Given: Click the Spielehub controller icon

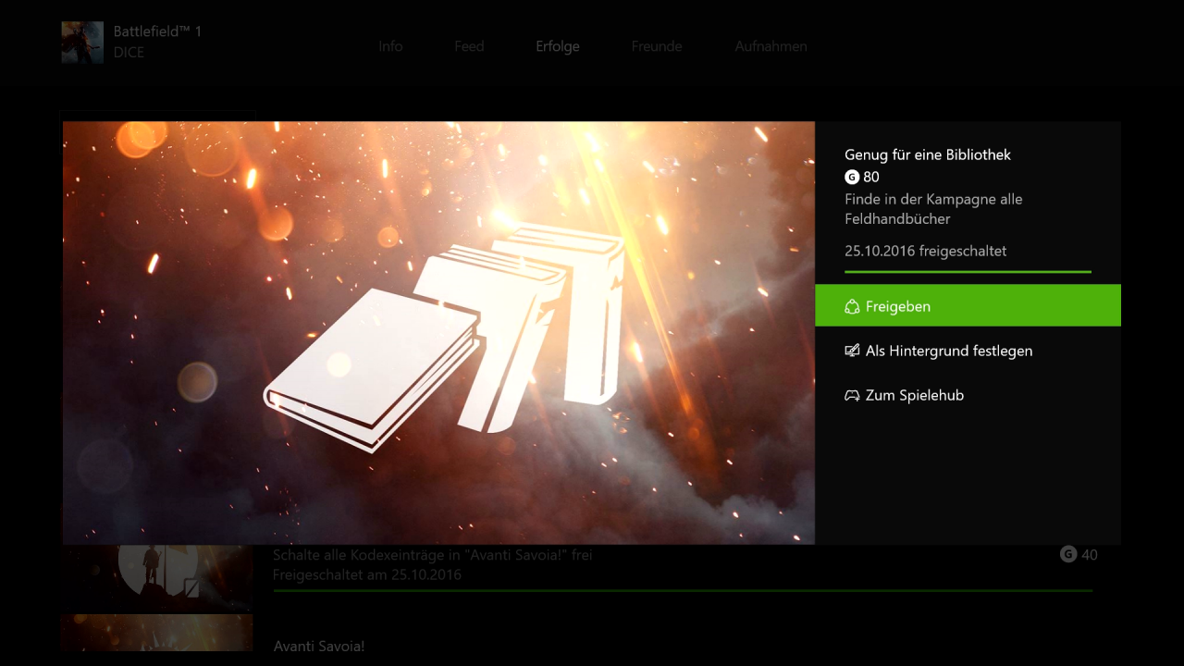Looking at the screenshot, I should tap(852, 395).
